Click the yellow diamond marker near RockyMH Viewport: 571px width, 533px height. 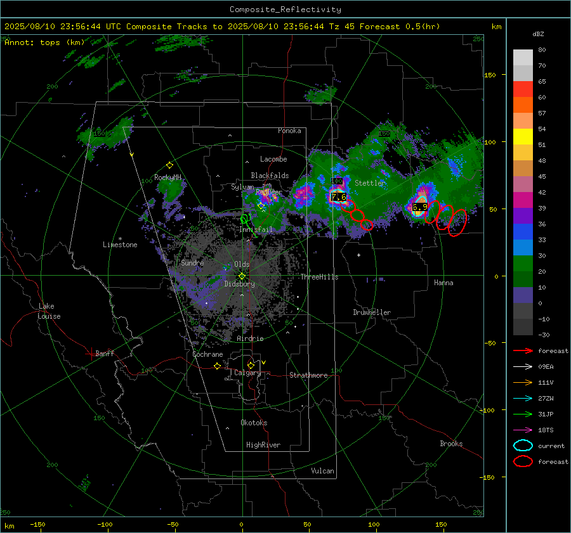click(169, 165)
